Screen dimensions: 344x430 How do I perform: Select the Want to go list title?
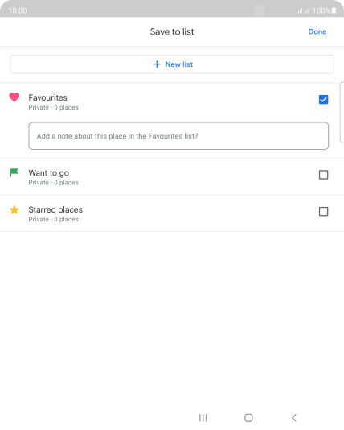(49, 173)
